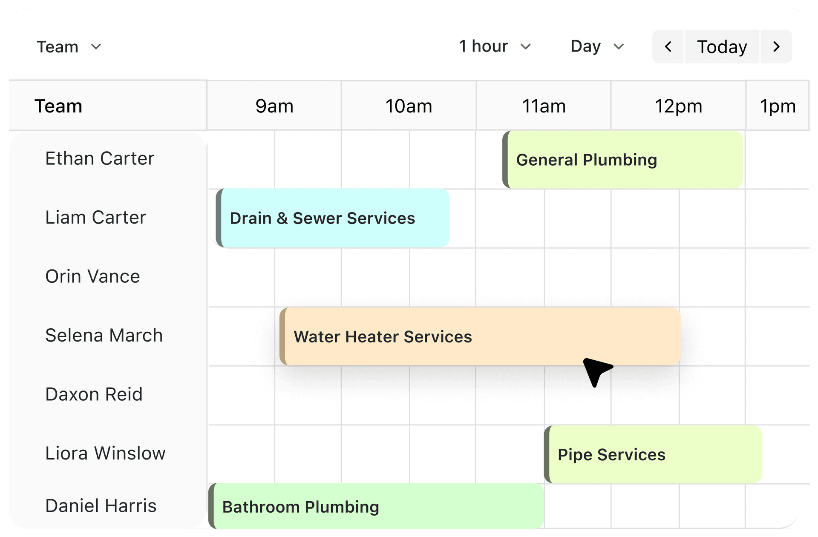
Task: Click Daniel Harris's name
Action: click(101, 506)
